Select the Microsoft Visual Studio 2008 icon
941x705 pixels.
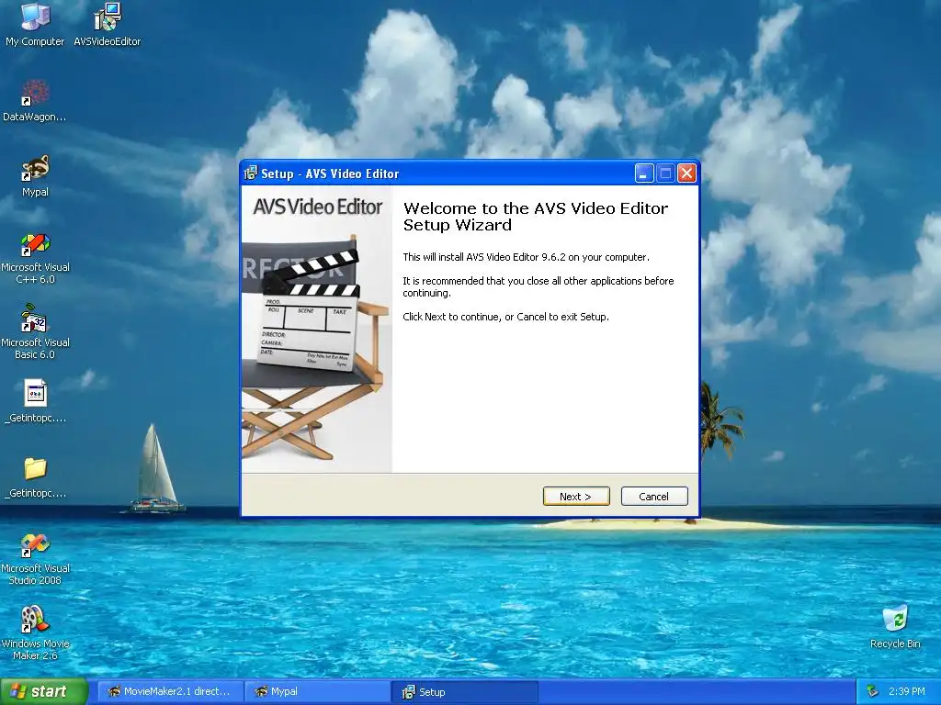(x=35, y=559)
